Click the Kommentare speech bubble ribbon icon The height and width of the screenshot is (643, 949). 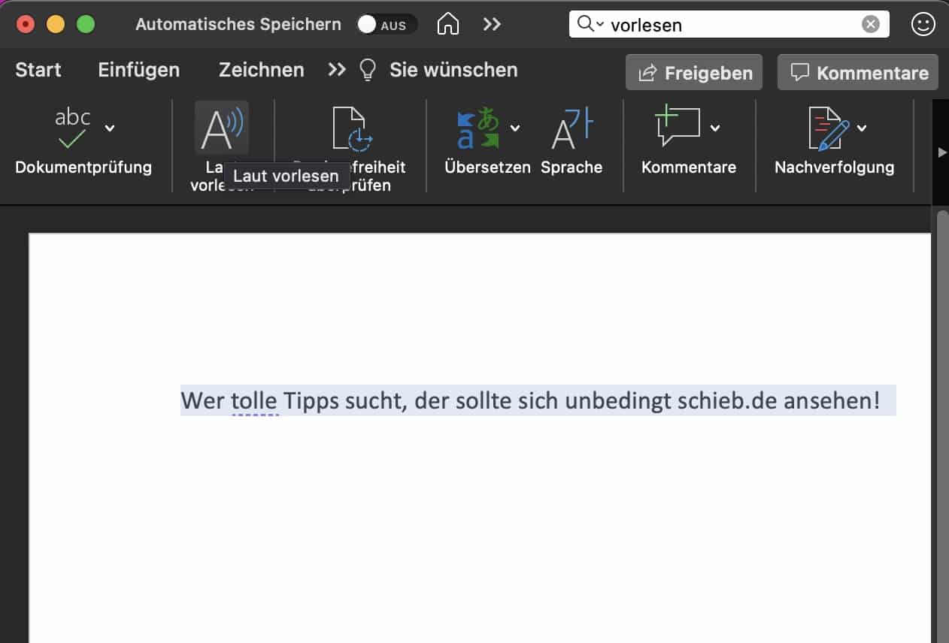678,128
